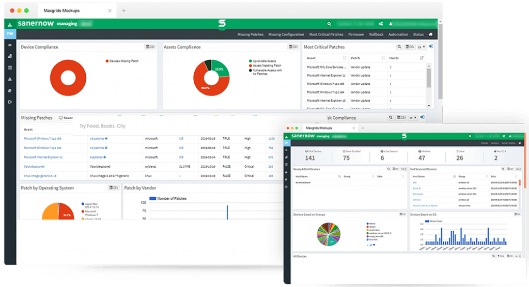The image size is (529, 287).
Task: Open the Missing Patches menu item
Action: (x=251, y=35)
